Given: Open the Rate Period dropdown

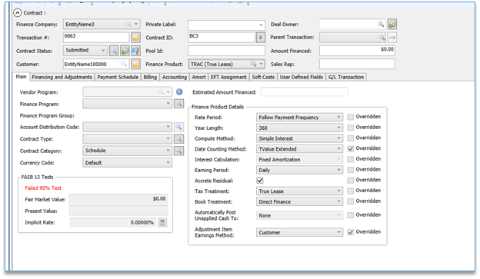Looking at the screenshot, I should [339, 117].
